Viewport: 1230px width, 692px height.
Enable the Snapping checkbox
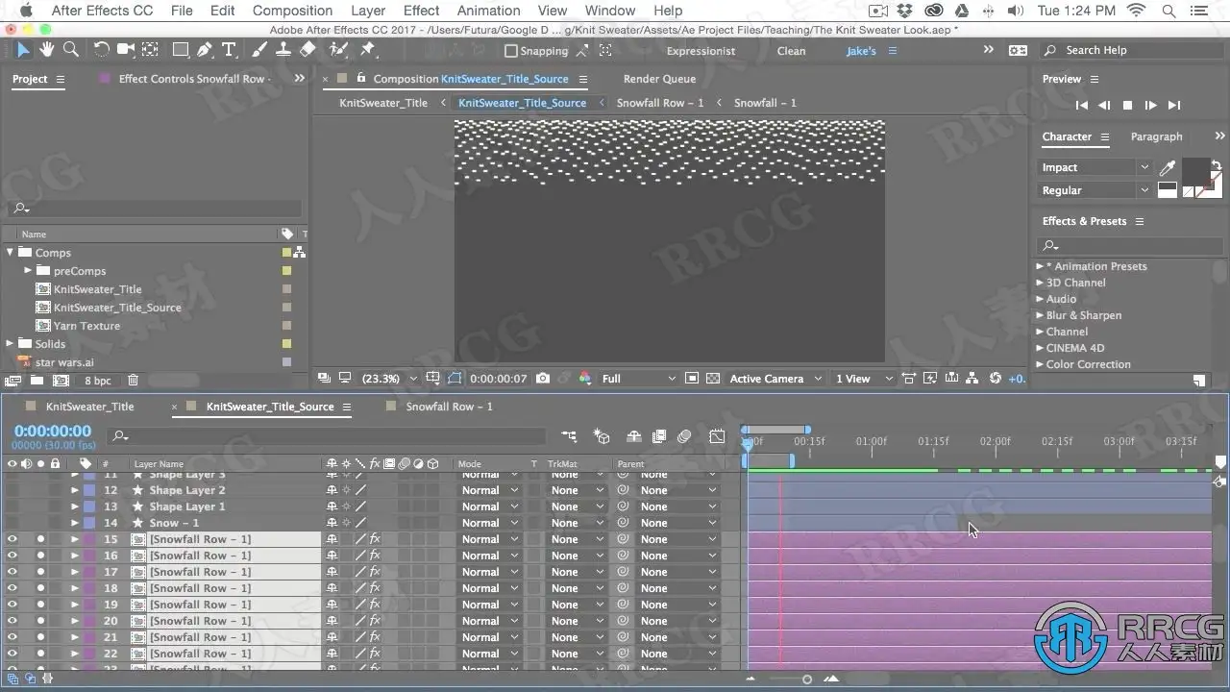point(511,51)
